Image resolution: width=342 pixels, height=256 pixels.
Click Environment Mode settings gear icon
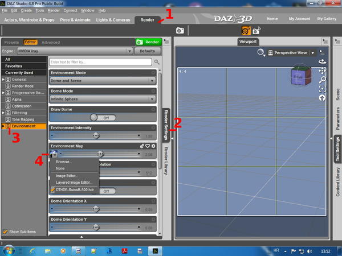coord(153,72)
